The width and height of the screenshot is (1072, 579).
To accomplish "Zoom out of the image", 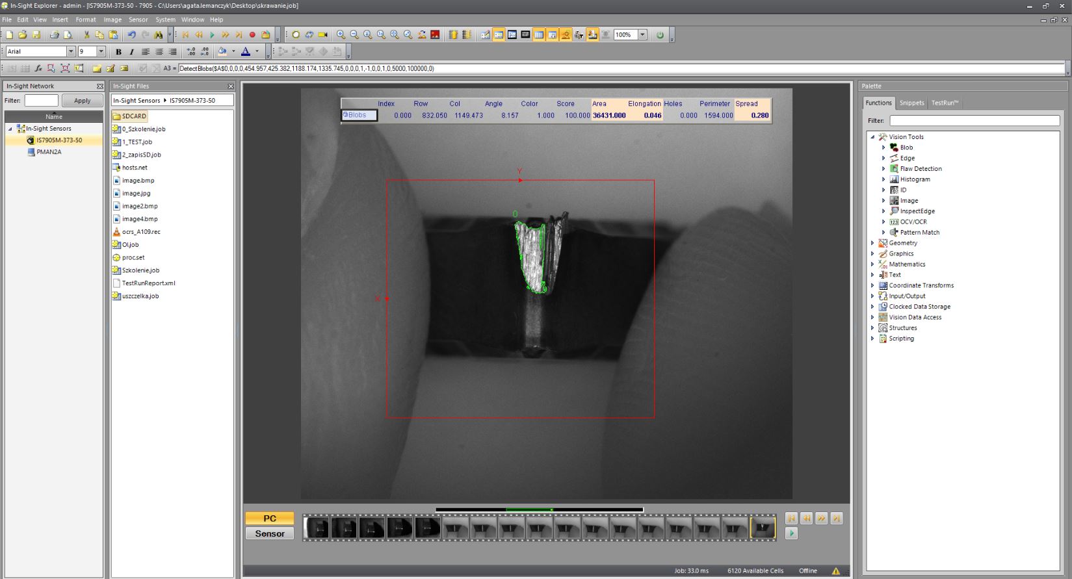I will [x=354, y=35].
